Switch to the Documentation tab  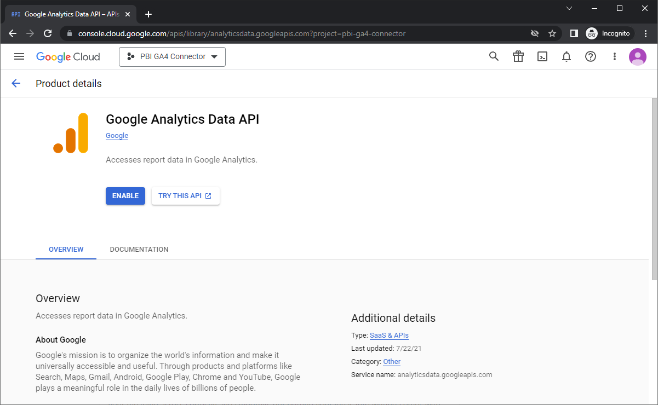139,250
